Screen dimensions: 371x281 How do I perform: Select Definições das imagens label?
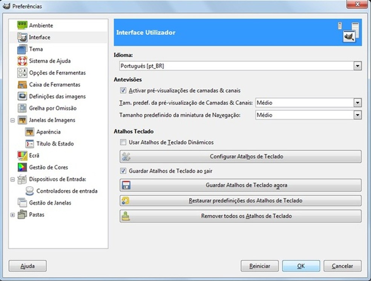(57, 96)
